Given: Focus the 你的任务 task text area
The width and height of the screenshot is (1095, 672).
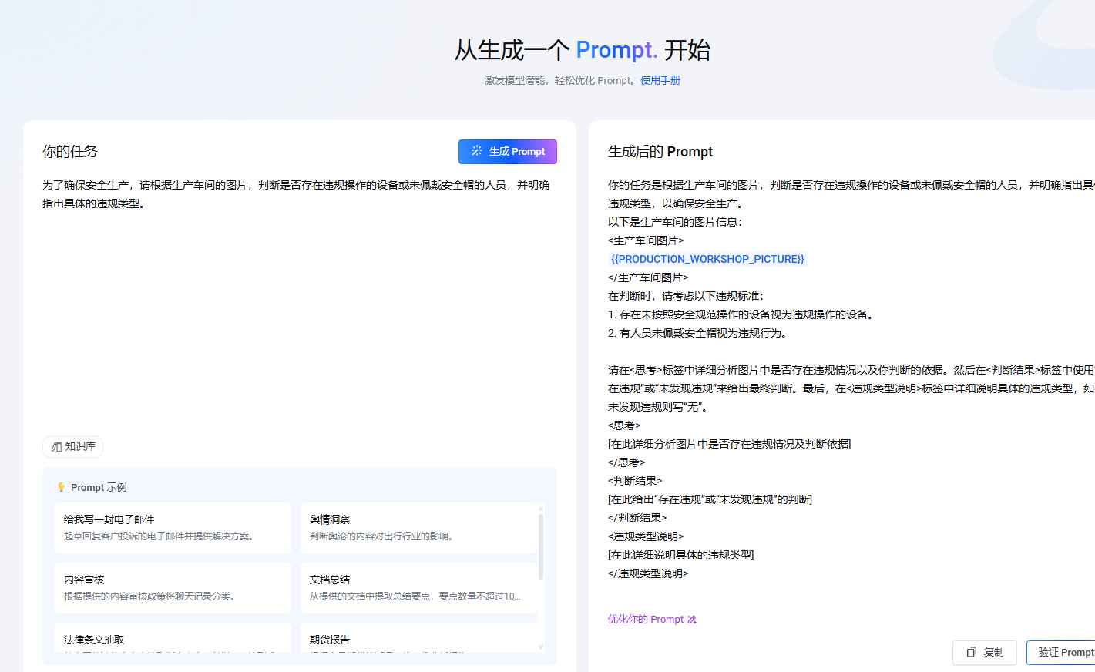Looking at the screenshot, I should tap(299, 308).
